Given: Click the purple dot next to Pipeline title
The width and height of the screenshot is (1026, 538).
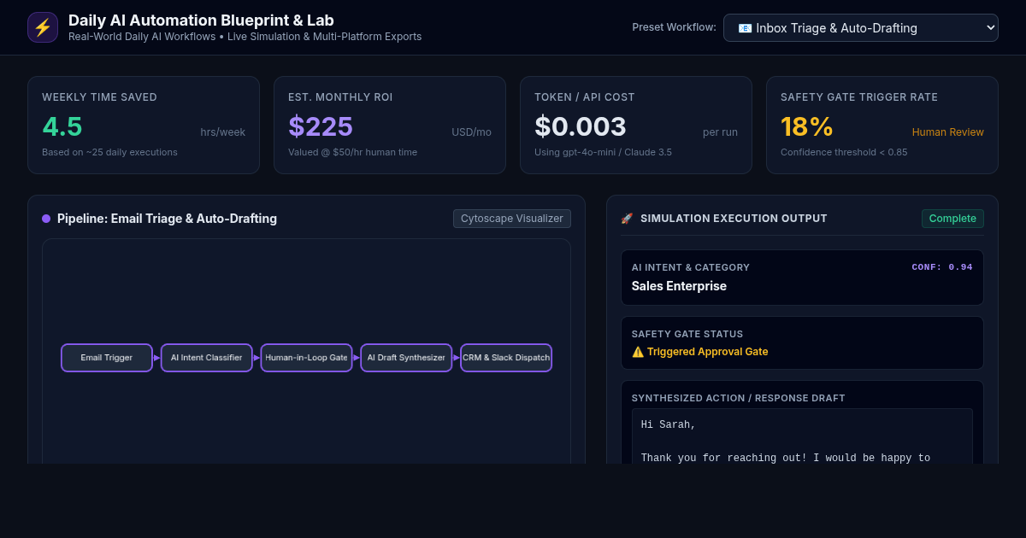Looking at the screenshot, I should click(46, 219).
